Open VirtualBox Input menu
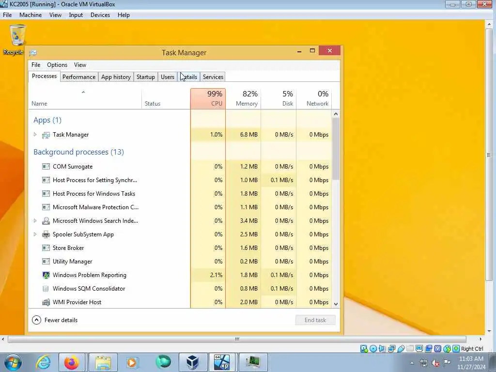Image resolution: width=496 pixels, height=372 pixels. (x=76, y=15)
